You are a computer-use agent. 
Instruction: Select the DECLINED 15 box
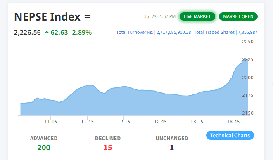pos(108,144)
